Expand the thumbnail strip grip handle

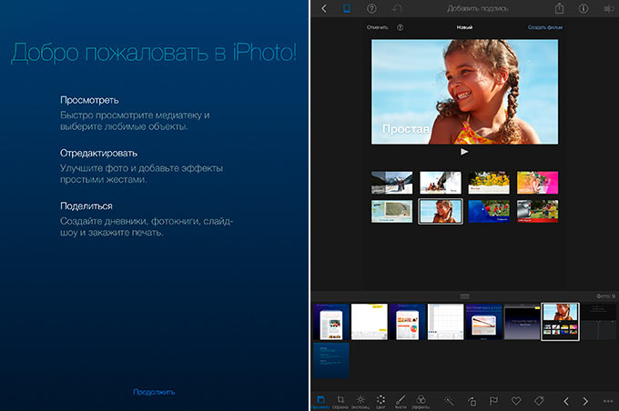pos(464,296)
